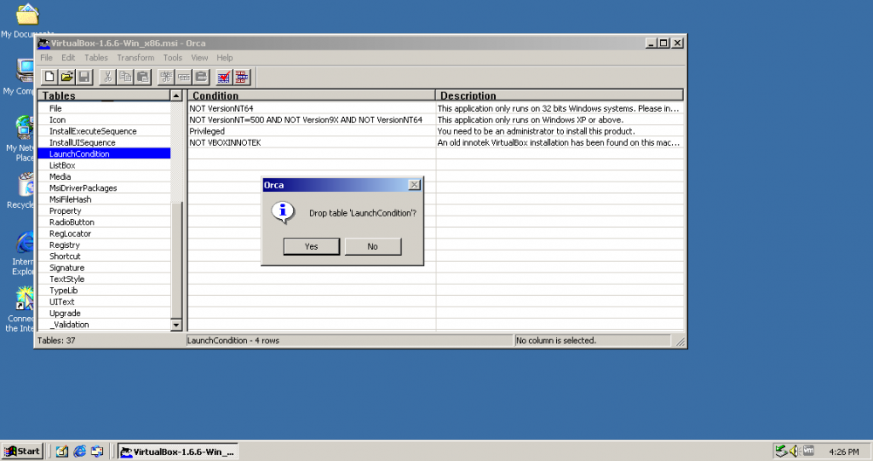The height and width of the screenshot is (461, 873).
Task: Click the Copy toolbar icon
Action: click(x=125, y=77)
